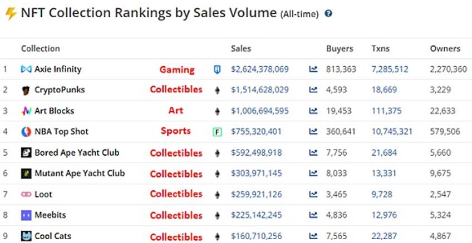Open Axie Infinity sales chart icon
The height and width of the screenshot is (243, 472).
click(x=313, y=70)
